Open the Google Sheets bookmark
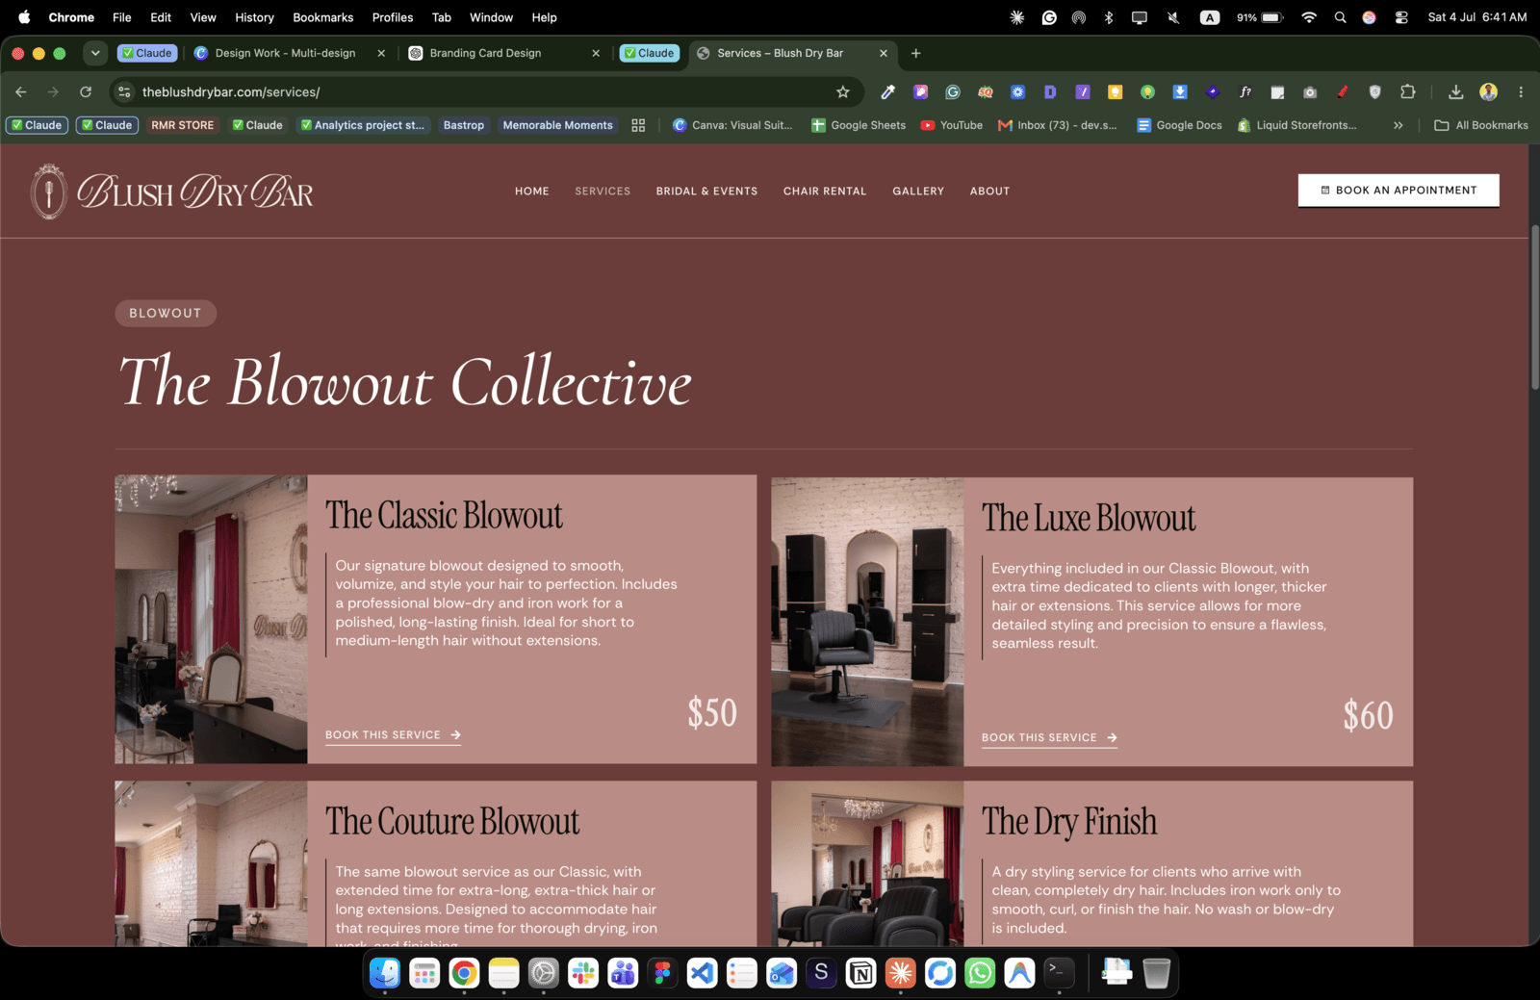 click(859, 125)
